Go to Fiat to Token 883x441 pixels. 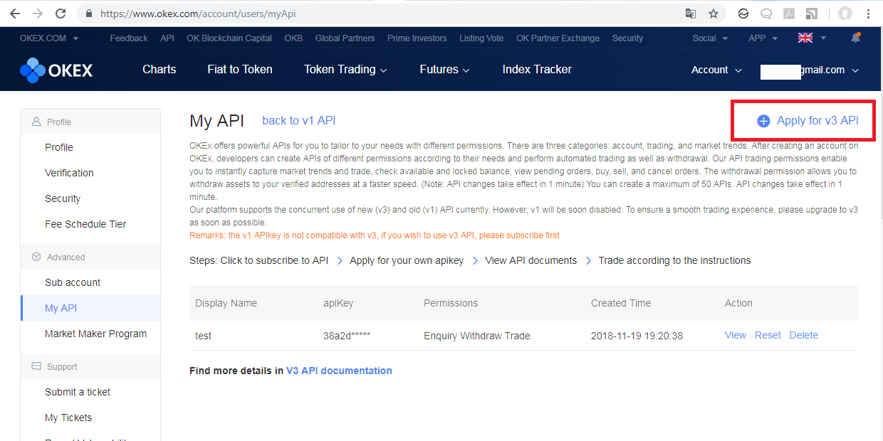(240, 69)
